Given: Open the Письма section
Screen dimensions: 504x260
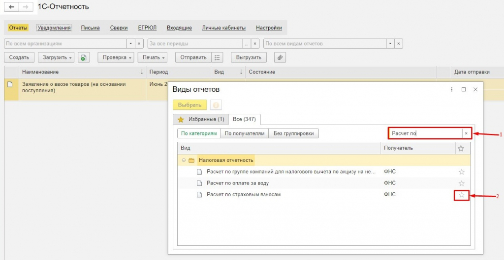Looking at the screenshot, I should [x=91, y=28].
